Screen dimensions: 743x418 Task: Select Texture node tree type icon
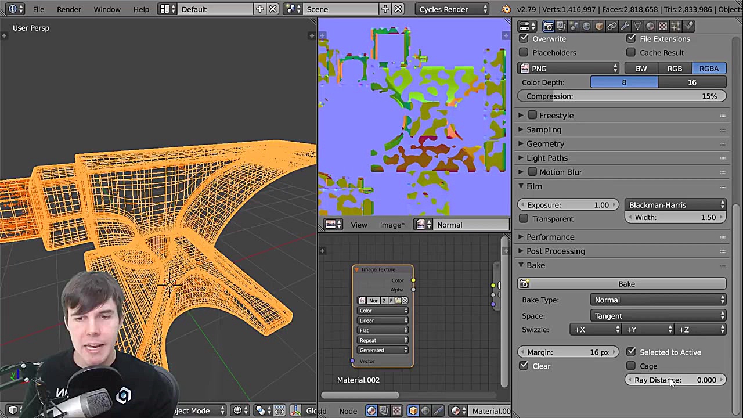pos(396,411)
